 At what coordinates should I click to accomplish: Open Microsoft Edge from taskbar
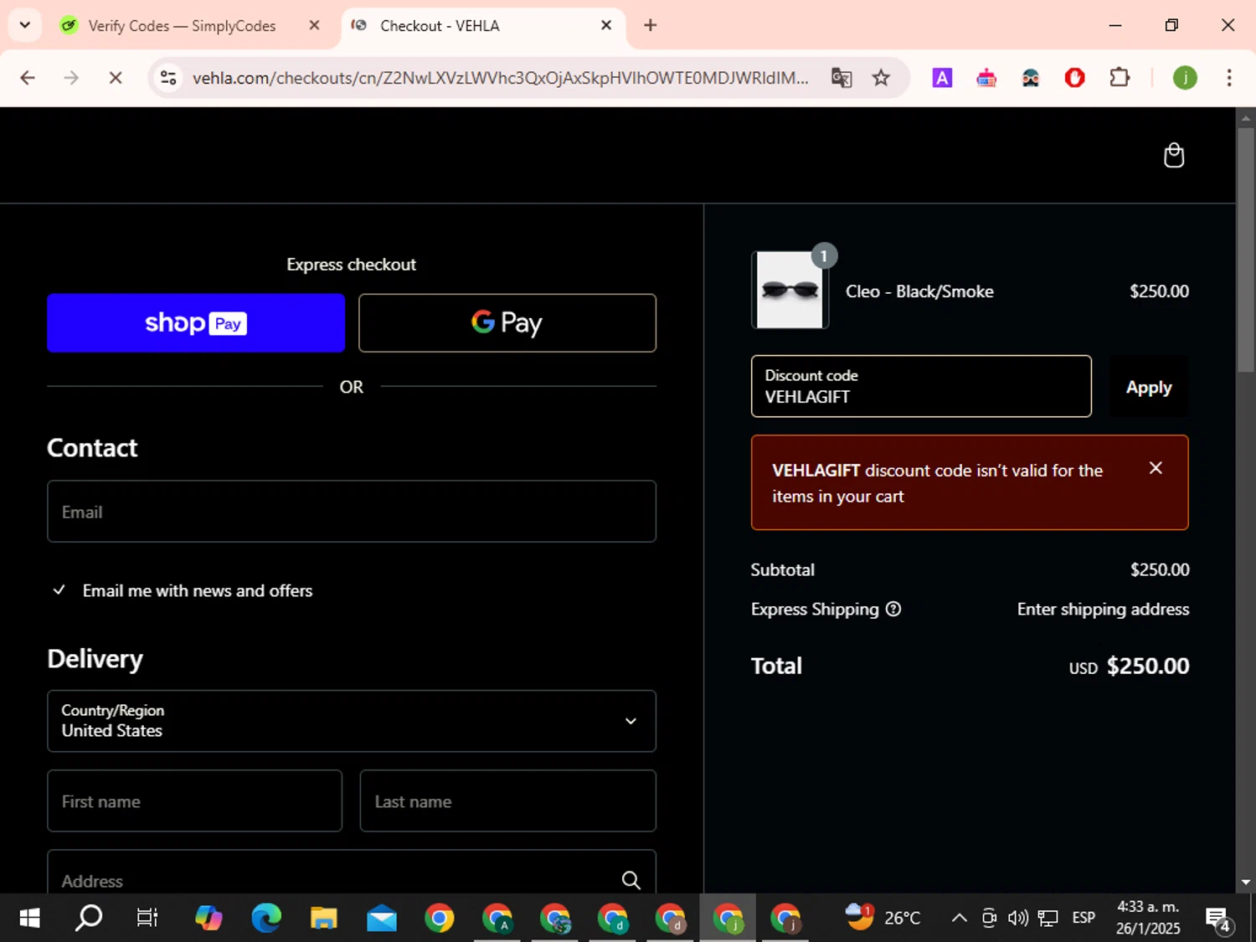[x=266, y=919]
